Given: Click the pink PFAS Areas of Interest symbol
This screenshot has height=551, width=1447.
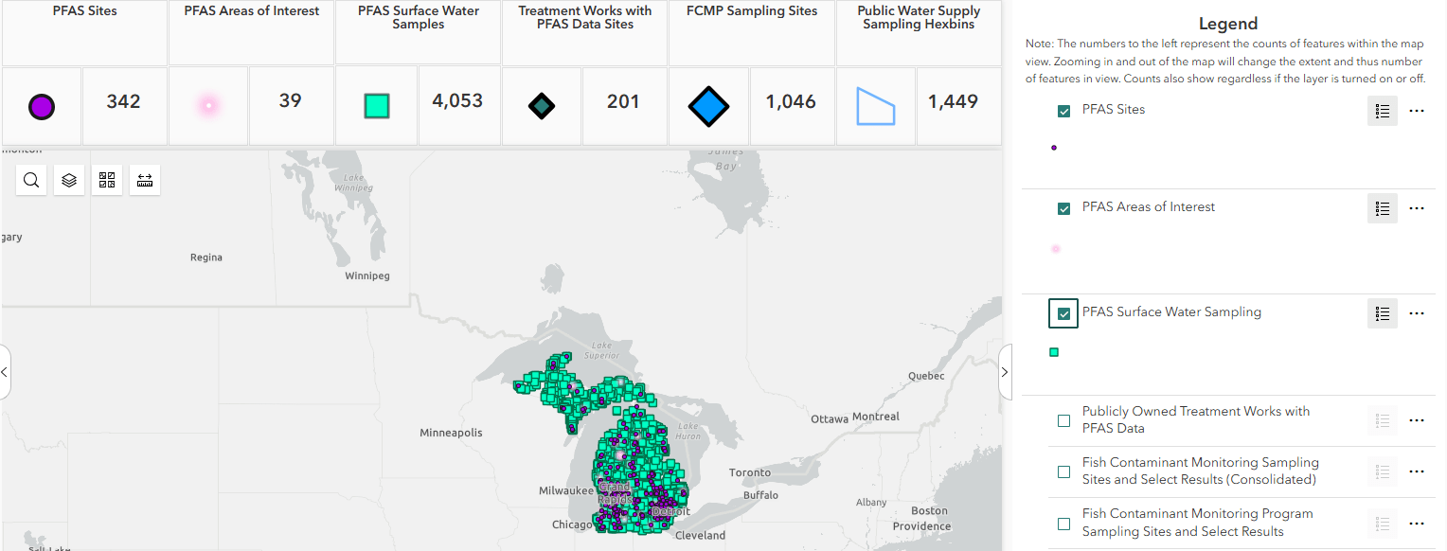Looking at the screenshot, I should coord(207,105).
